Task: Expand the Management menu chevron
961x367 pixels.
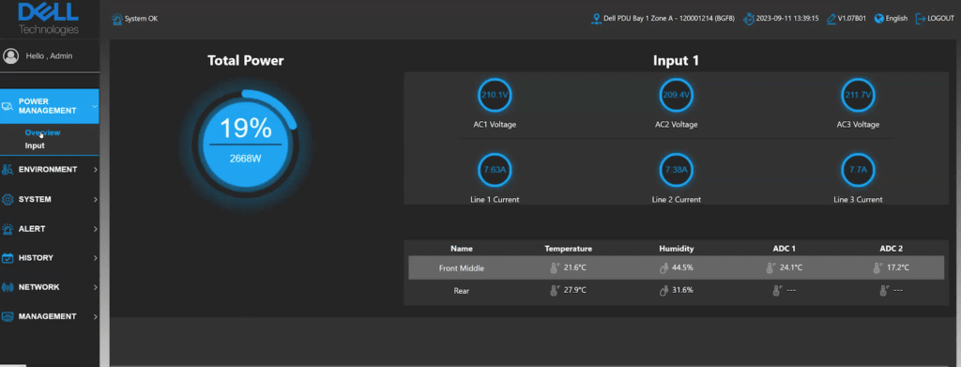Action: coord(95,316)
